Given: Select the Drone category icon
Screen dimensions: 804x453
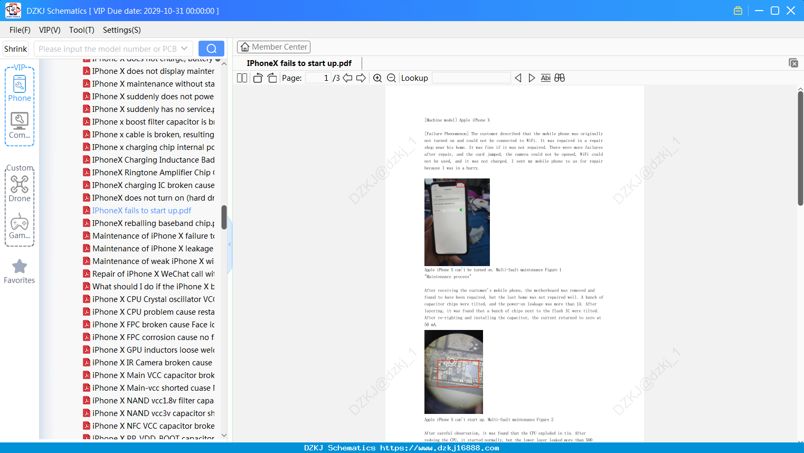Looking at the screenshot, I should click(x=20, y=188).
